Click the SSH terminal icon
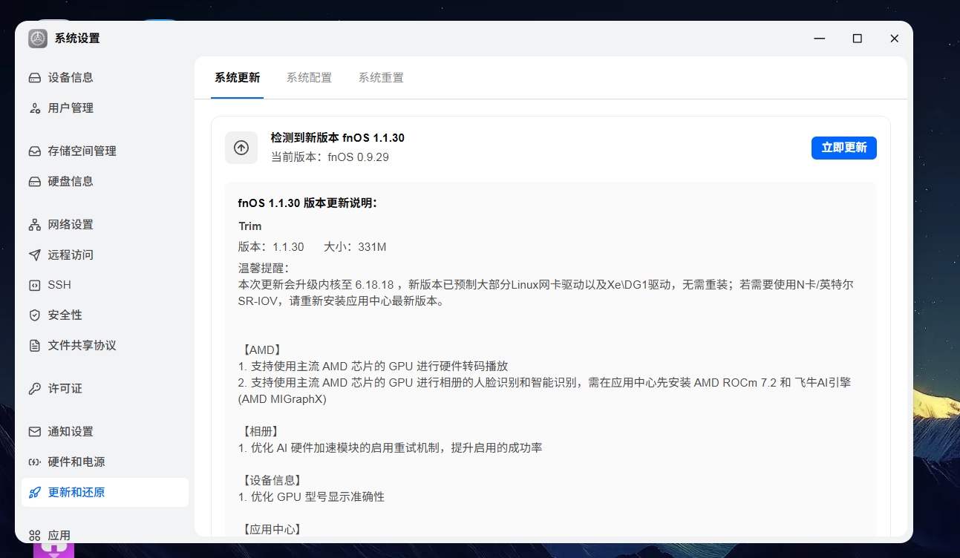 [x=35, y=285]
